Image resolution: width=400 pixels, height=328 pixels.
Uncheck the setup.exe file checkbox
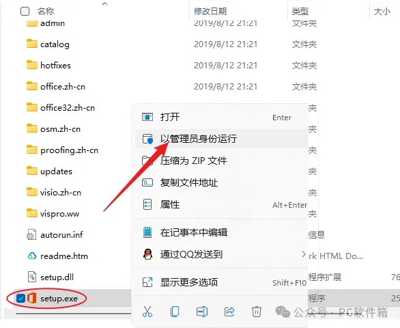pos(20,298)
